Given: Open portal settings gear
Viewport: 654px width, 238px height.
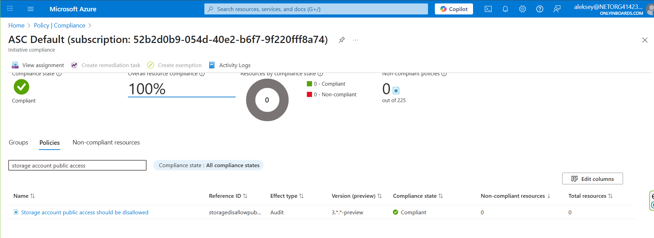Looking at the screenshot, I should coord(522,9).
